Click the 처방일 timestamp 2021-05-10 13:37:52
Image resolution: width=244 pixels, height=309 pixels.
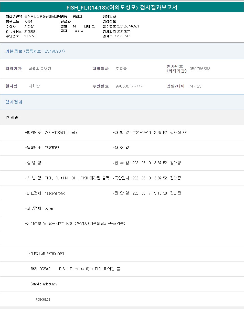tap(150, 133)
